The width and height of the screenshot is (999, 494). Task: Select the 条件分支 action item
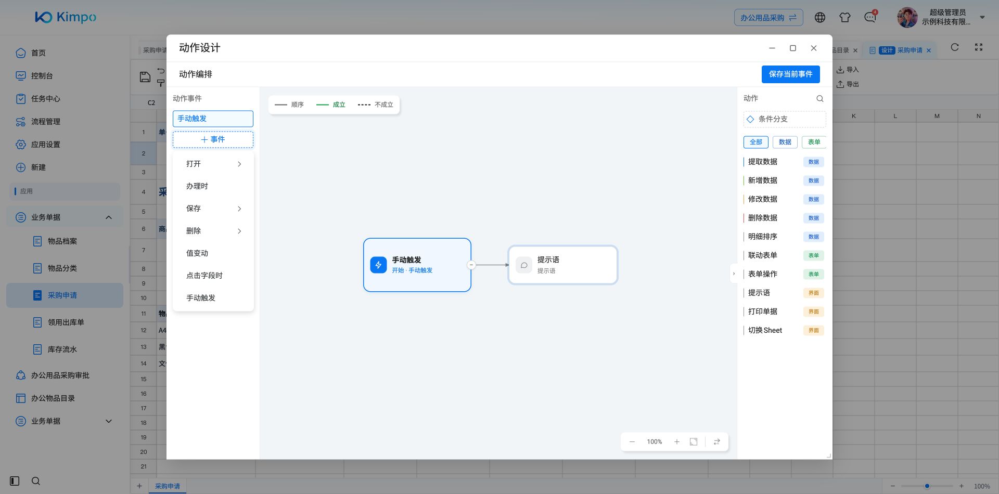click(x=785, y=119)
